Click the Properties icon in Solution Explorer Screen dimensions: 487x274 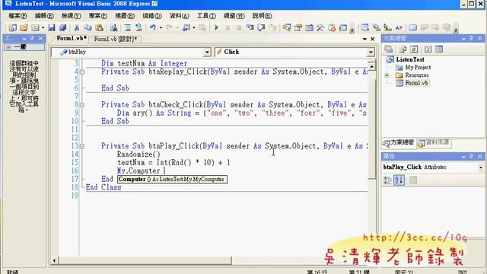tap(389, 49)
